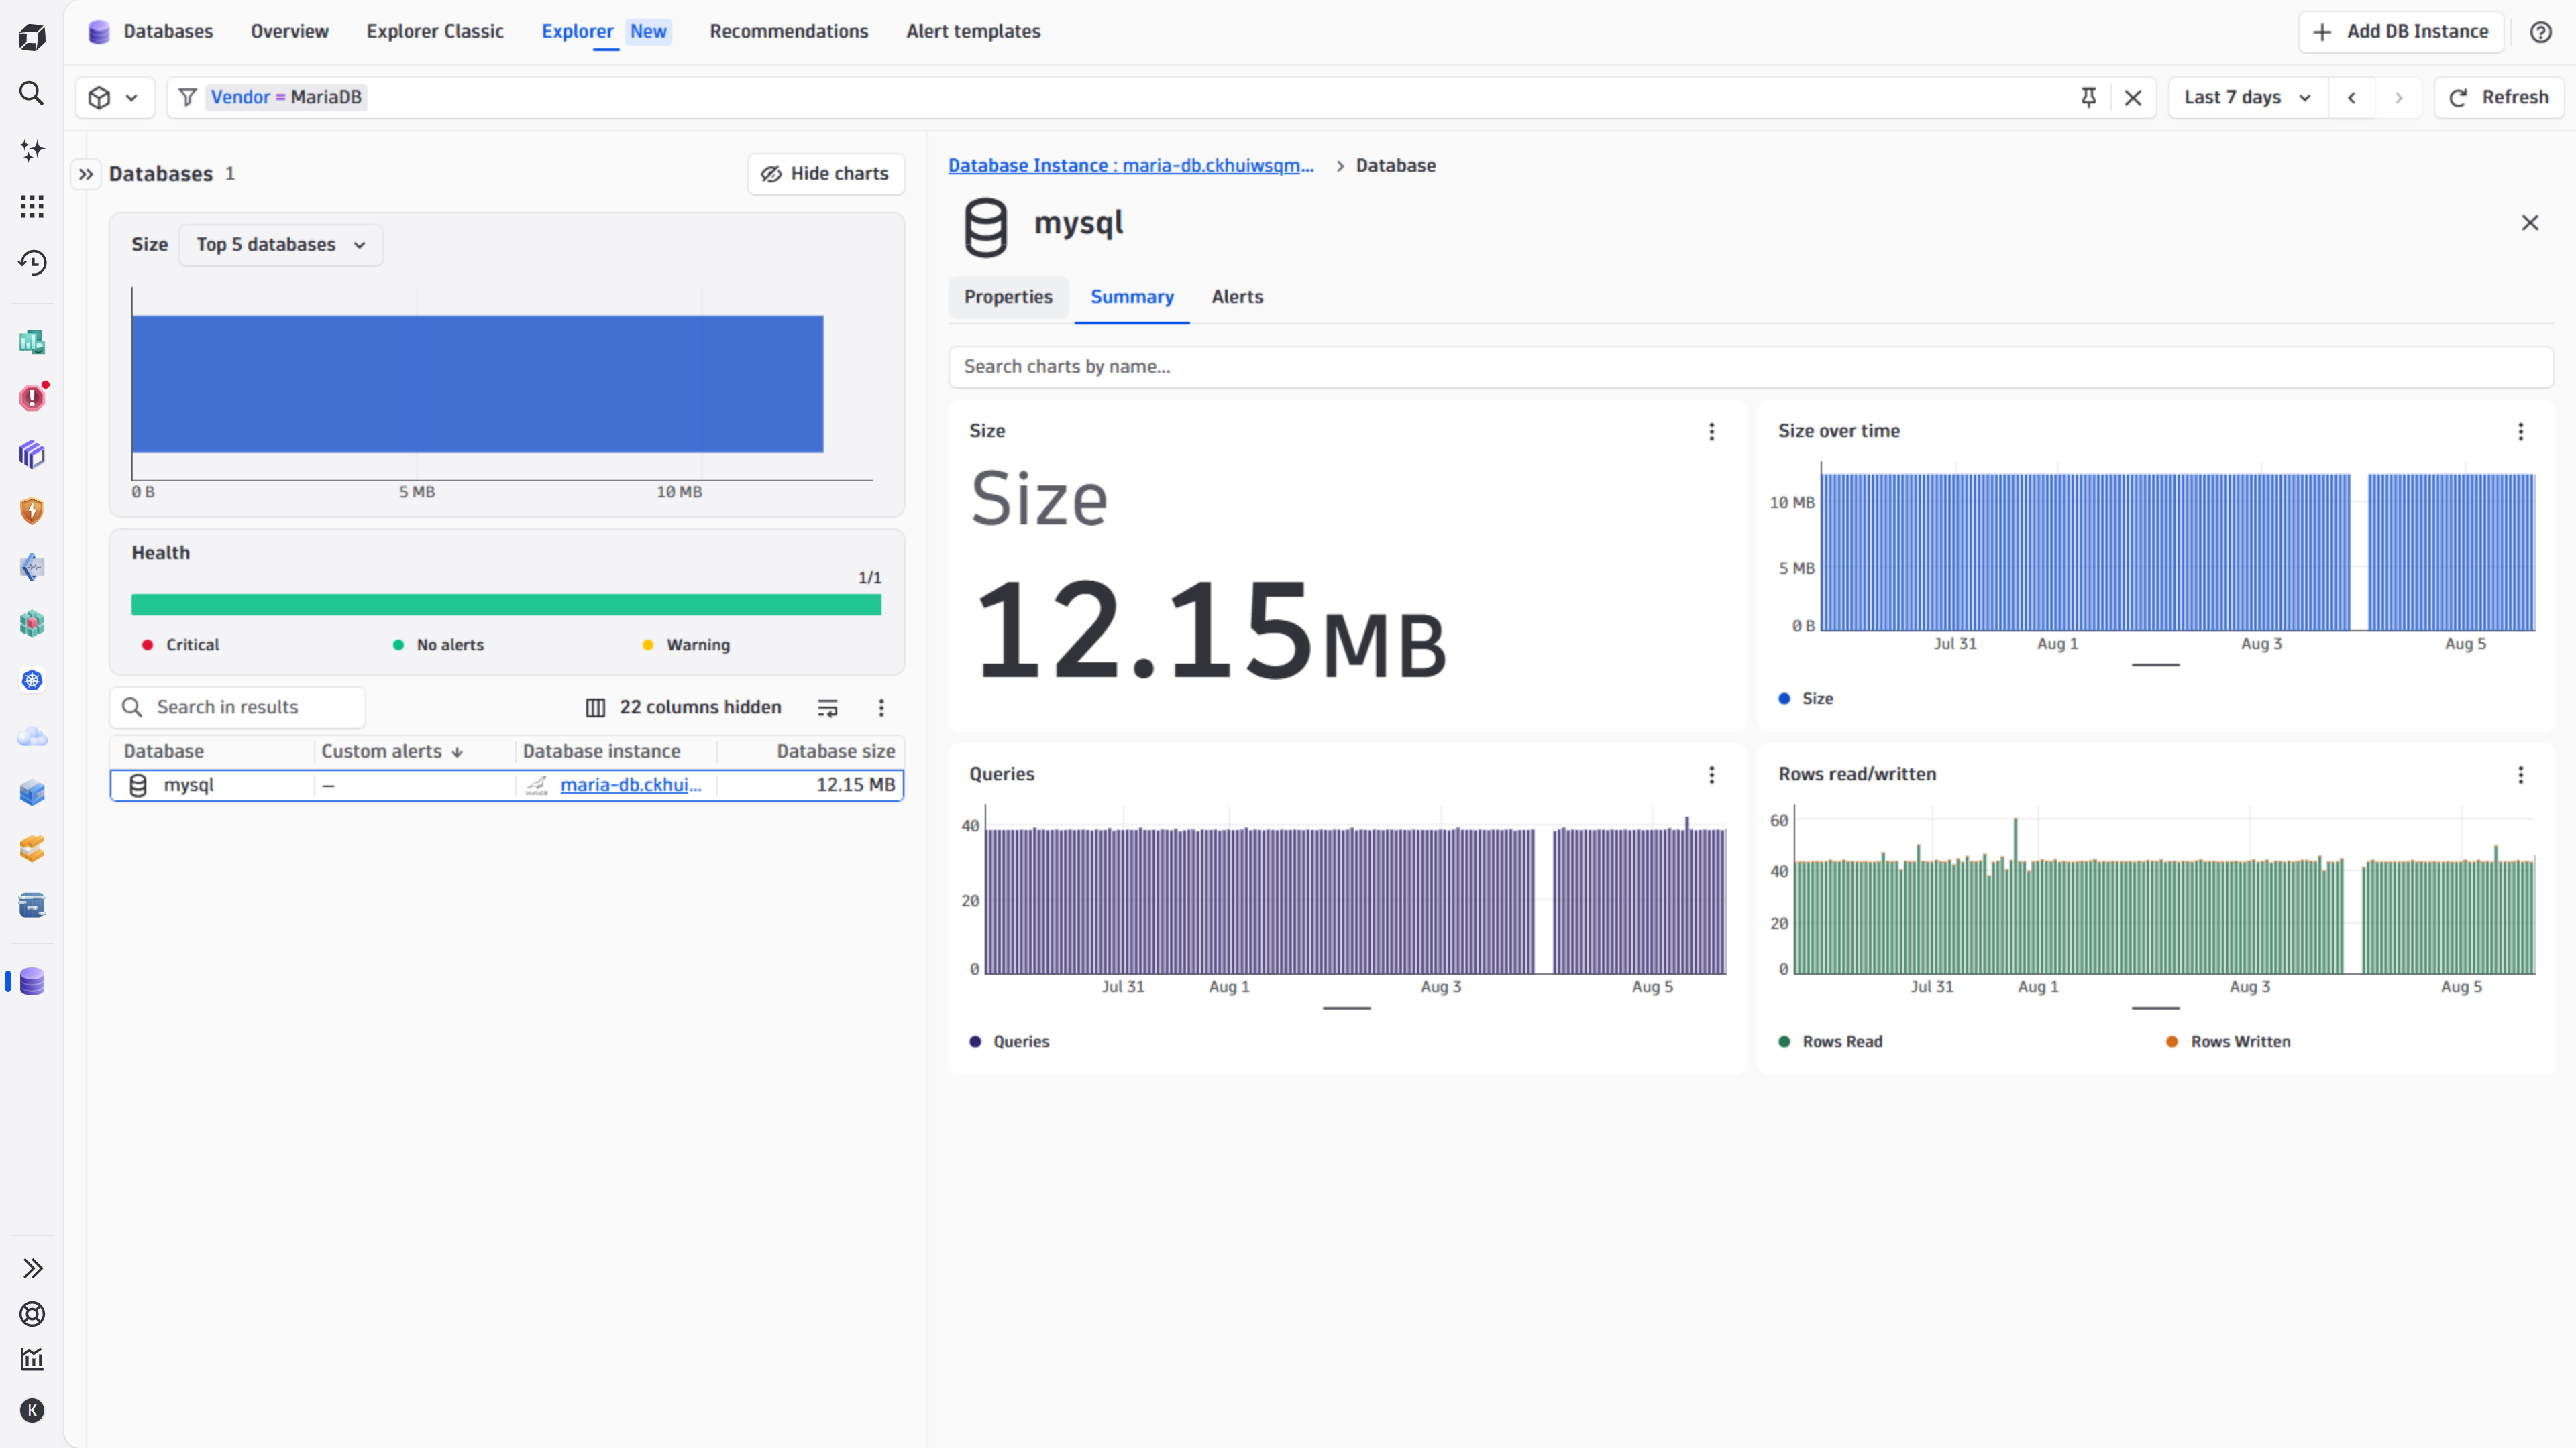Open the problems app with red notification dot
This screenshot has height=1448, width=2576.
click(x=32, y=398)
